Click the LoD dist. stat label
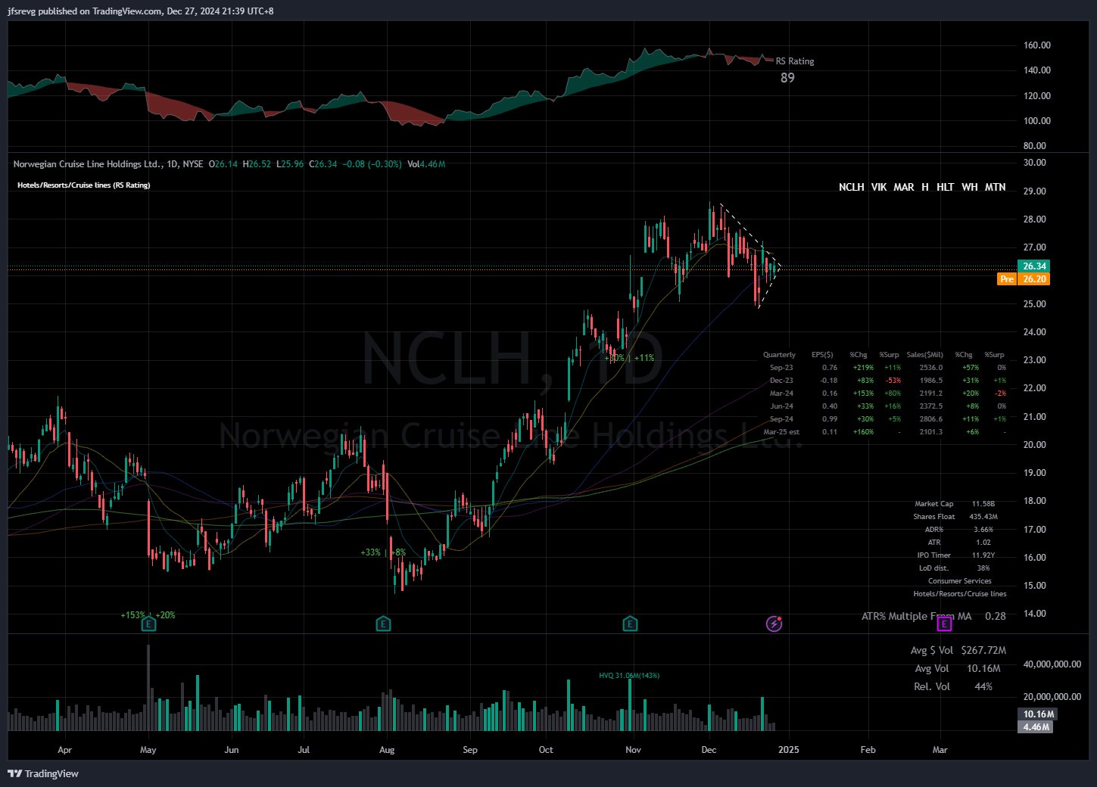 click(x=933, y=568)
